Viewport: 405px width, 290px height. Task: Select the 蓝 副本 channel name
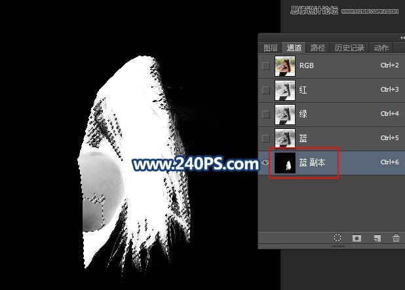coord(312,162)
